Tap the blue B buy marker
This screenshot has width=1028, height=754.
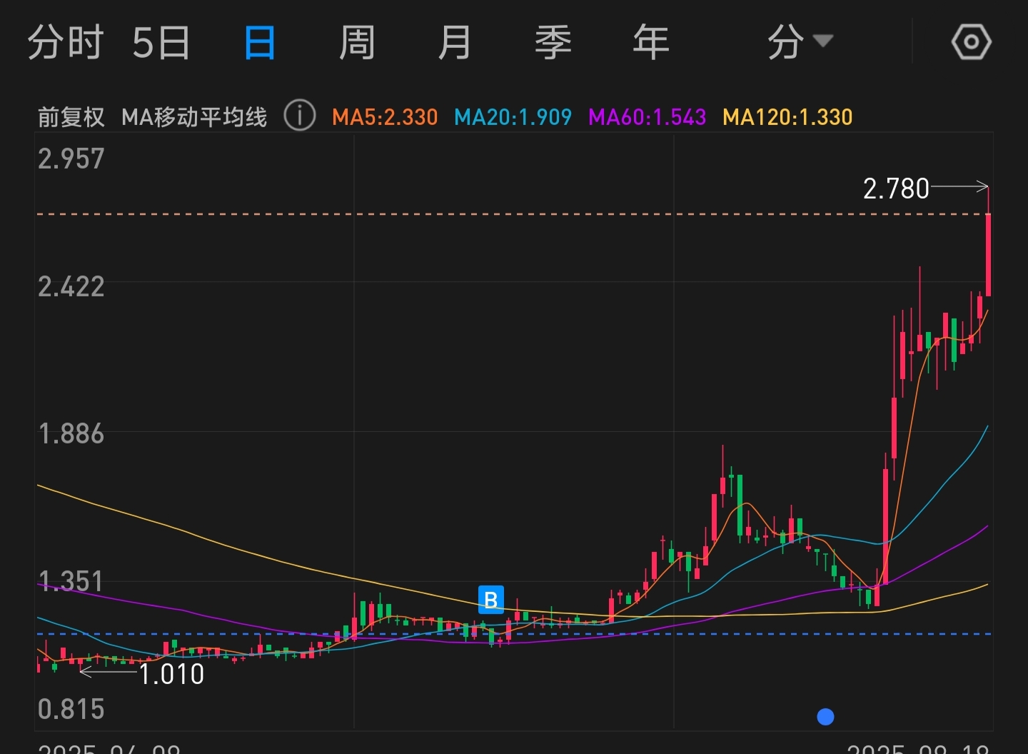(491, 600)
